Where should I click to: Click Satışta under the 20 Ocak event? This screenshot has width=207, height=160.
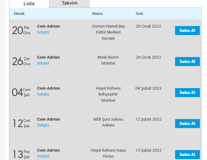[43, 32]
